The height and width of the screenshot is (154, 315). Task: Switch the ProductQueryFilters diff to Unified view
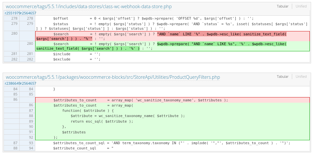pyautogui.click(x=301, y=77)
